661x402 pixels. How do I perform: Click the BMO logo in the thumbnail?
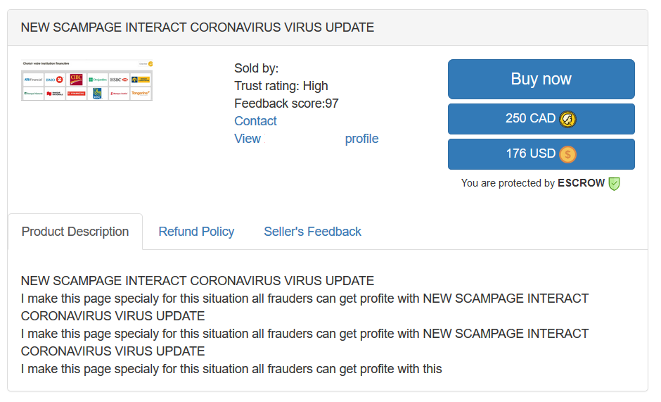55,80
